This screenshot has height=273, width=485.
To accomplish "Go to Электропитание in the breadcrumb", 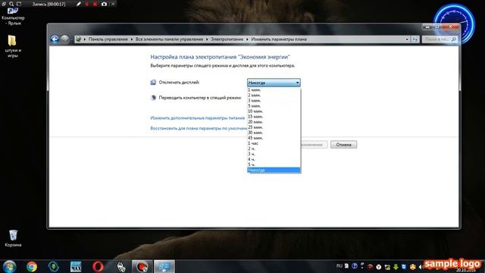I will click(227, 39).
